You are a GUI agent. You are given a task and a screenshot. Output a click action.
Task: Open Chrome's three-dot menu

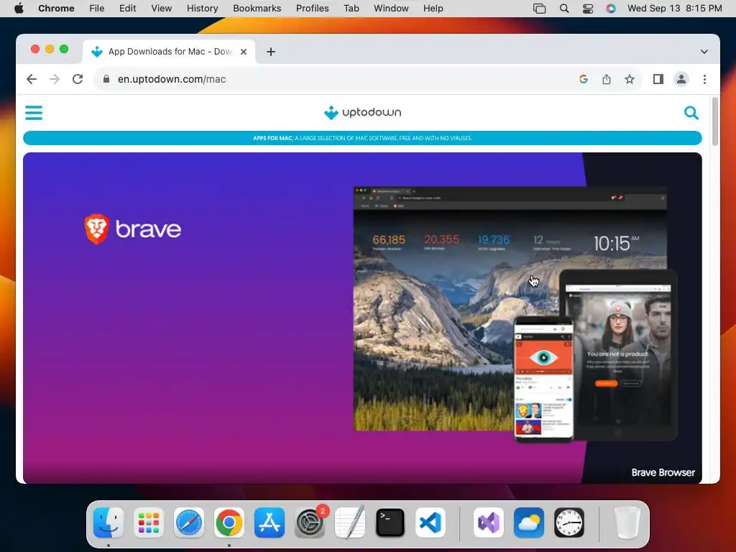[704, 79]
